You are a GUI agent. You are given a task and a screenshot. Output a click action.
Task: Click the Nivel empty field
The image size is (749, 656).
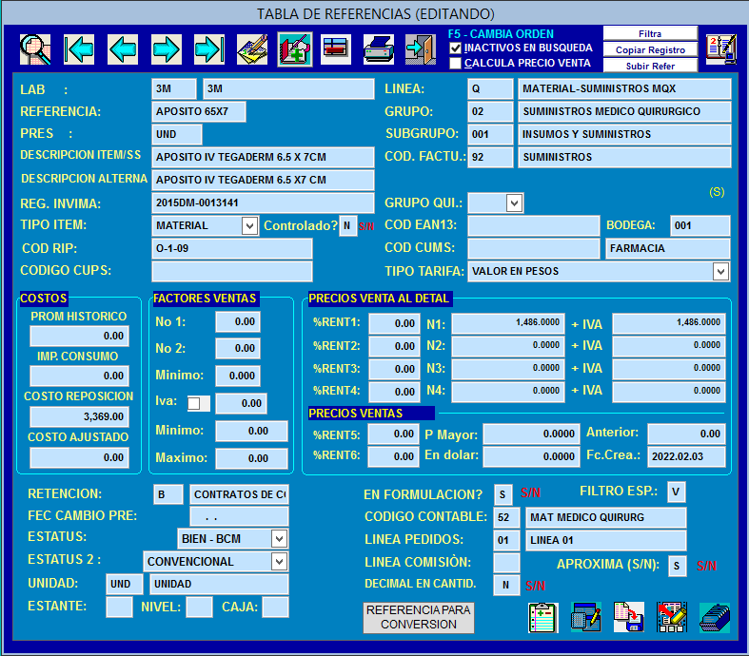click(x=199, y=608)
